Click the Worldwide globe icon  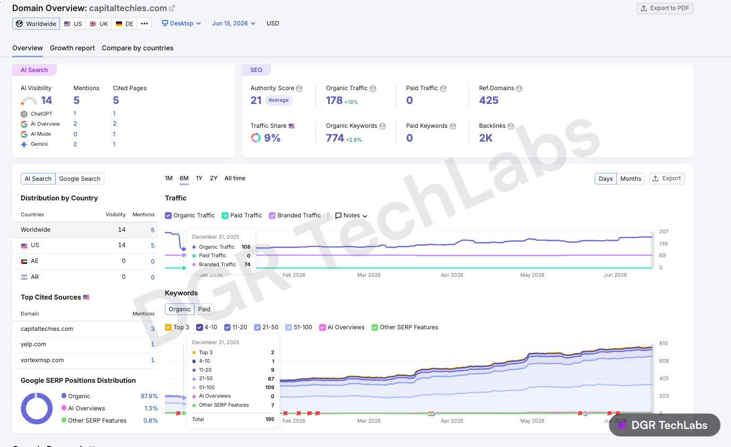pyautogui.click(x=20, y=24)
